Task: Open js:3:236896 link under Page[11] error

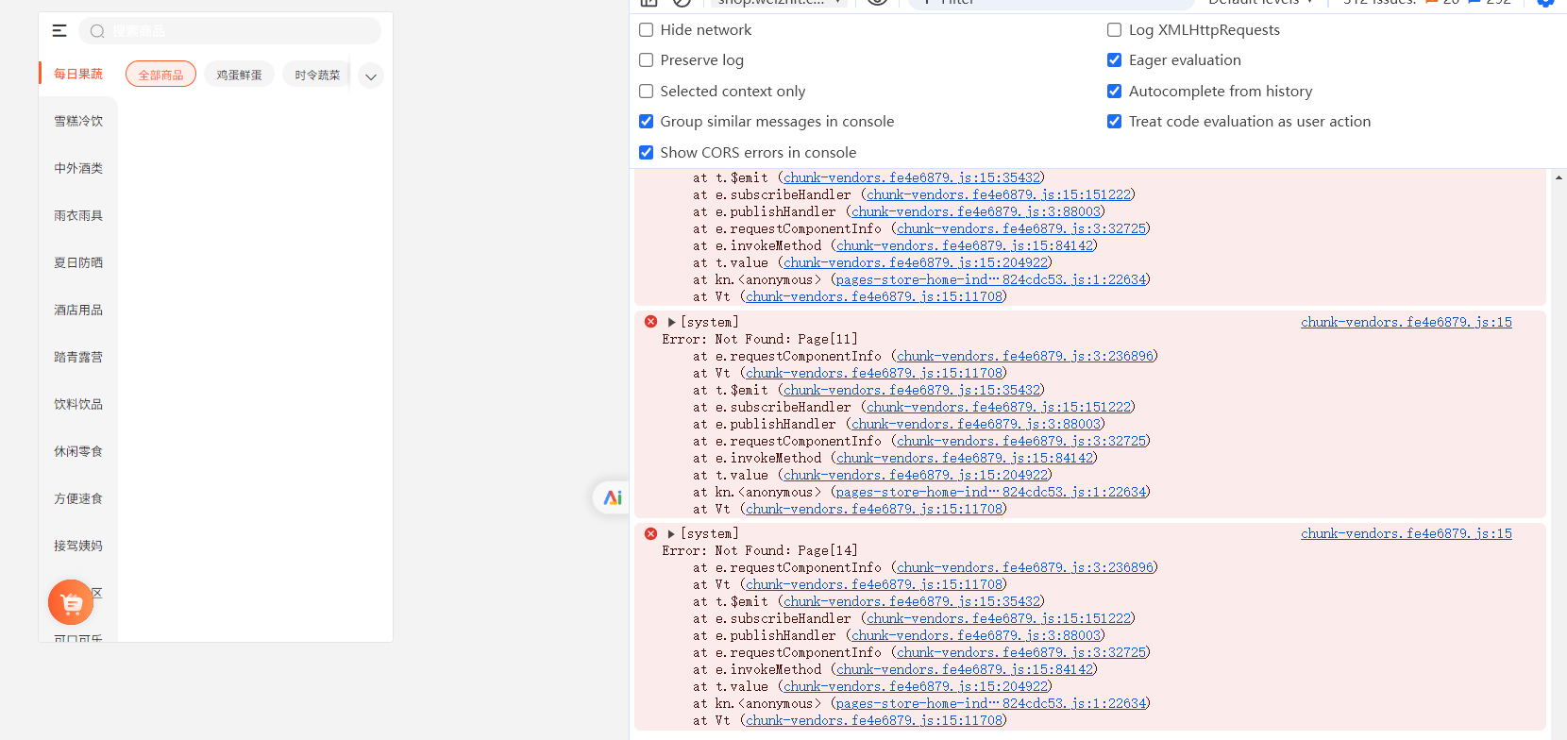Action: pos(1025,356)
